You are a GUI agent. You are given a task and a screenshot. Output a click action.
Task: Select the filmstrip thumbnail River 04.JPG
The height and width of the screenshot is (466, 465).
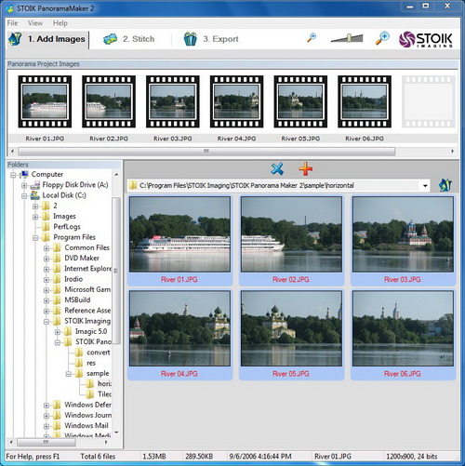tap(236, 101)
